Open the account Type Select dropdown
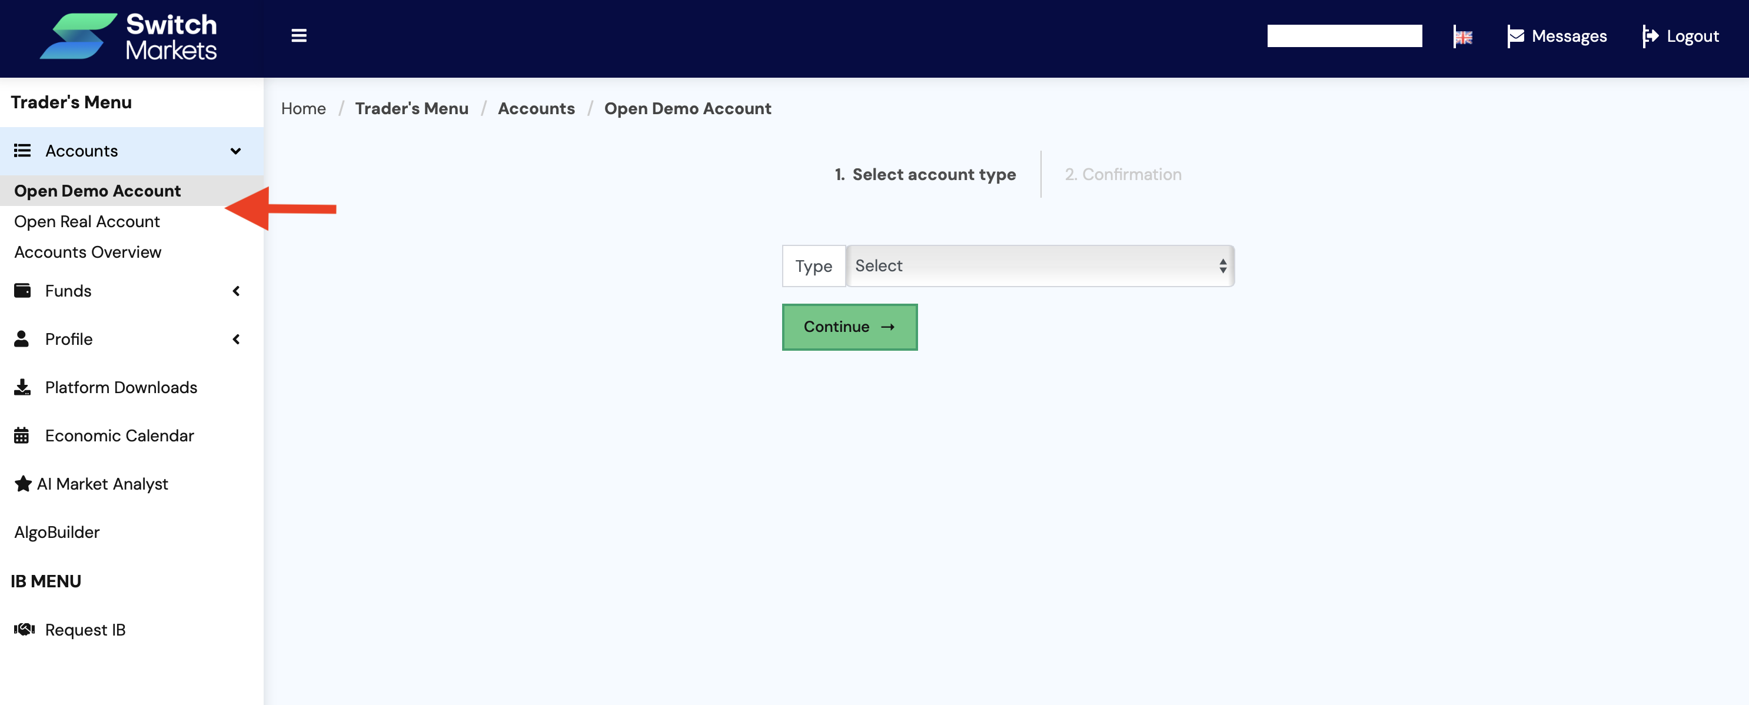 [1039, 266]
